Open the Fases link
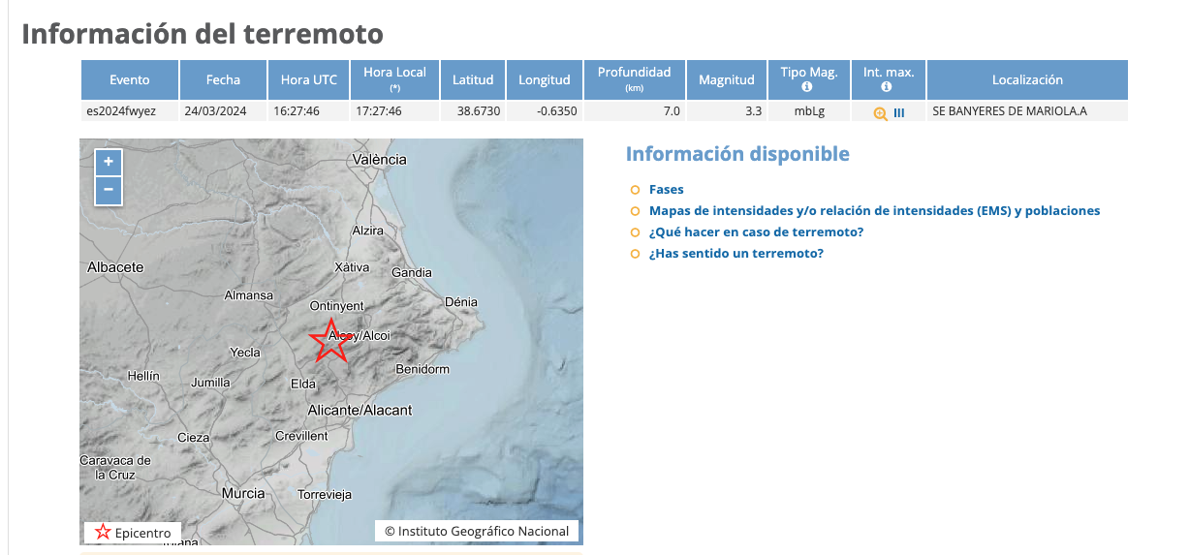 click(666, 190)
